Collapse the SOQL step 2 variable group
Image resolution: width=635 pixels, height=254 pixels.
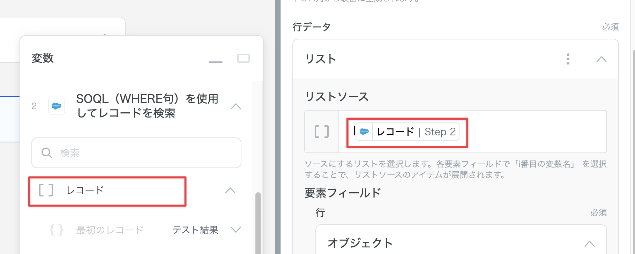pyautogui.click(x=236, y=106)
